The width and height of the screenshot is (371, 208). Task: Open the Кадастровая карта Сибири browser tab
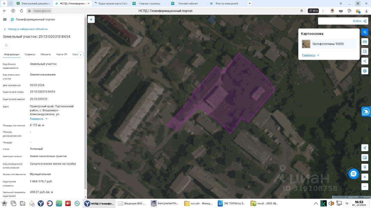(x=111, y=3)
